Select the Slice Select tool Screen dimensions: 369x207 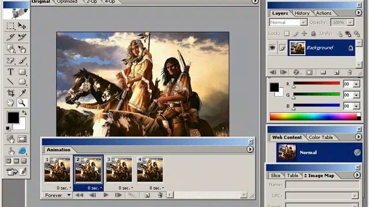[22, 37]
